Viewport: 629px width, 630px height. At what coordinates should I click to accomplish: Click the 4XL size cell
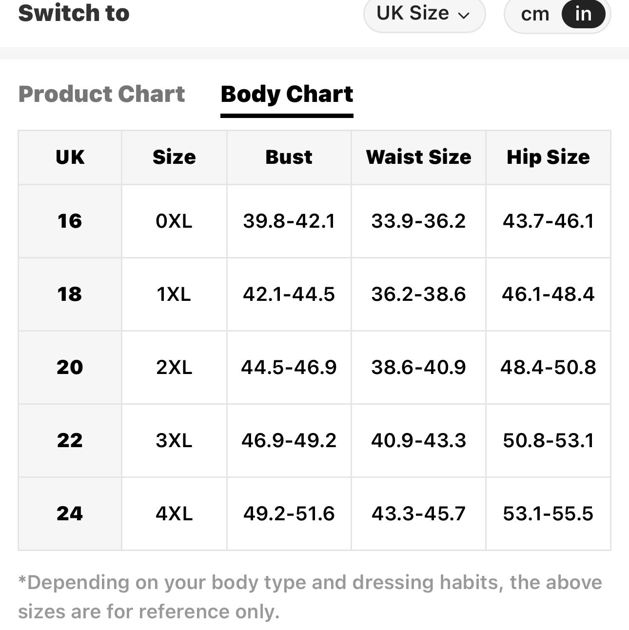click(174, 513)
